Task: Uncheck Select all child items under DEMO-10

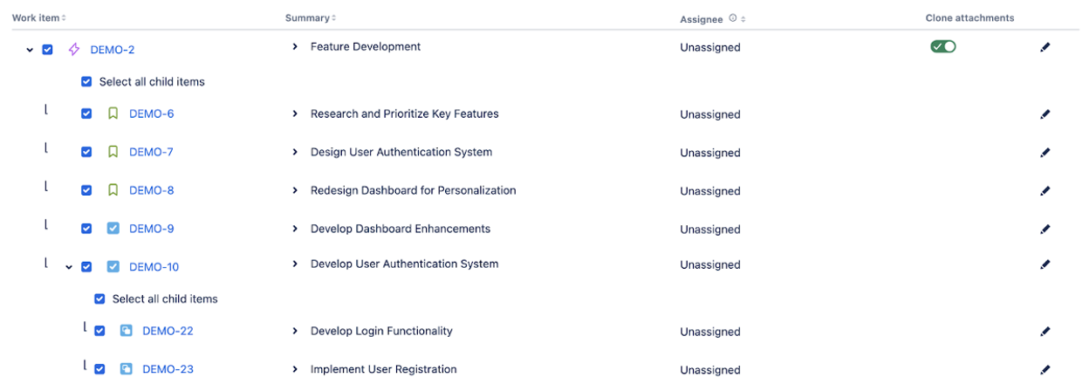Action: [x=99, y=299]
